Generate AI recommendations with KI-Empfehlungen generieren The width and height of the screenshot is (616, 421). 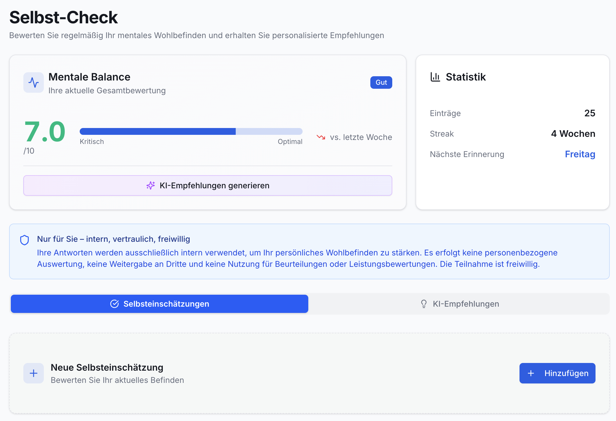(208, 185)
